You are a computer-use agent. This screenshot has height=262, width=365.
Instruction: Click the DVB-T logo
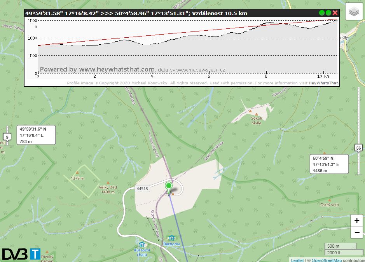click(21, 254)
